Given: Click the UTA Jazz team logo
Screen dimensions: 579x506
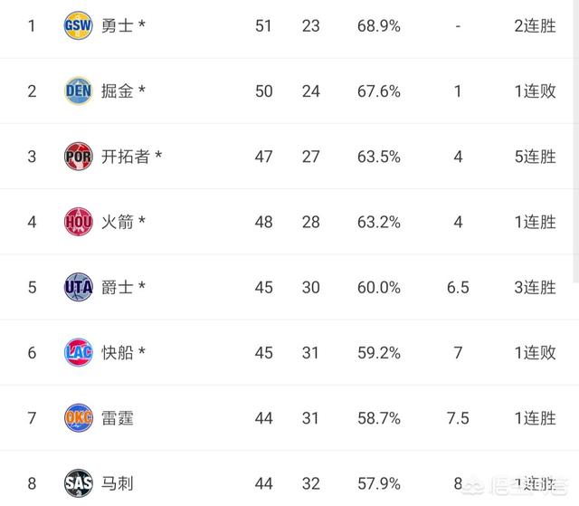Looking at the screenshot, I should coord(78,287).
